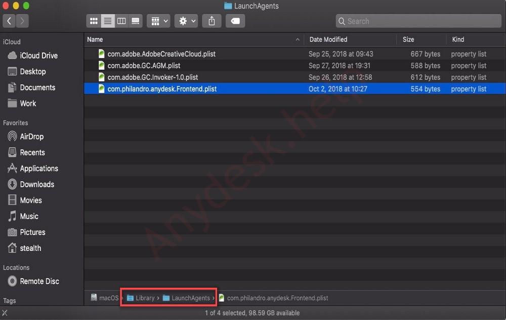Image resolution: width=506 pixels, height=320 pixels.
Task: Click the Edit Tags toolbar button
Action: pyautogui.click(x=235, y=21)
